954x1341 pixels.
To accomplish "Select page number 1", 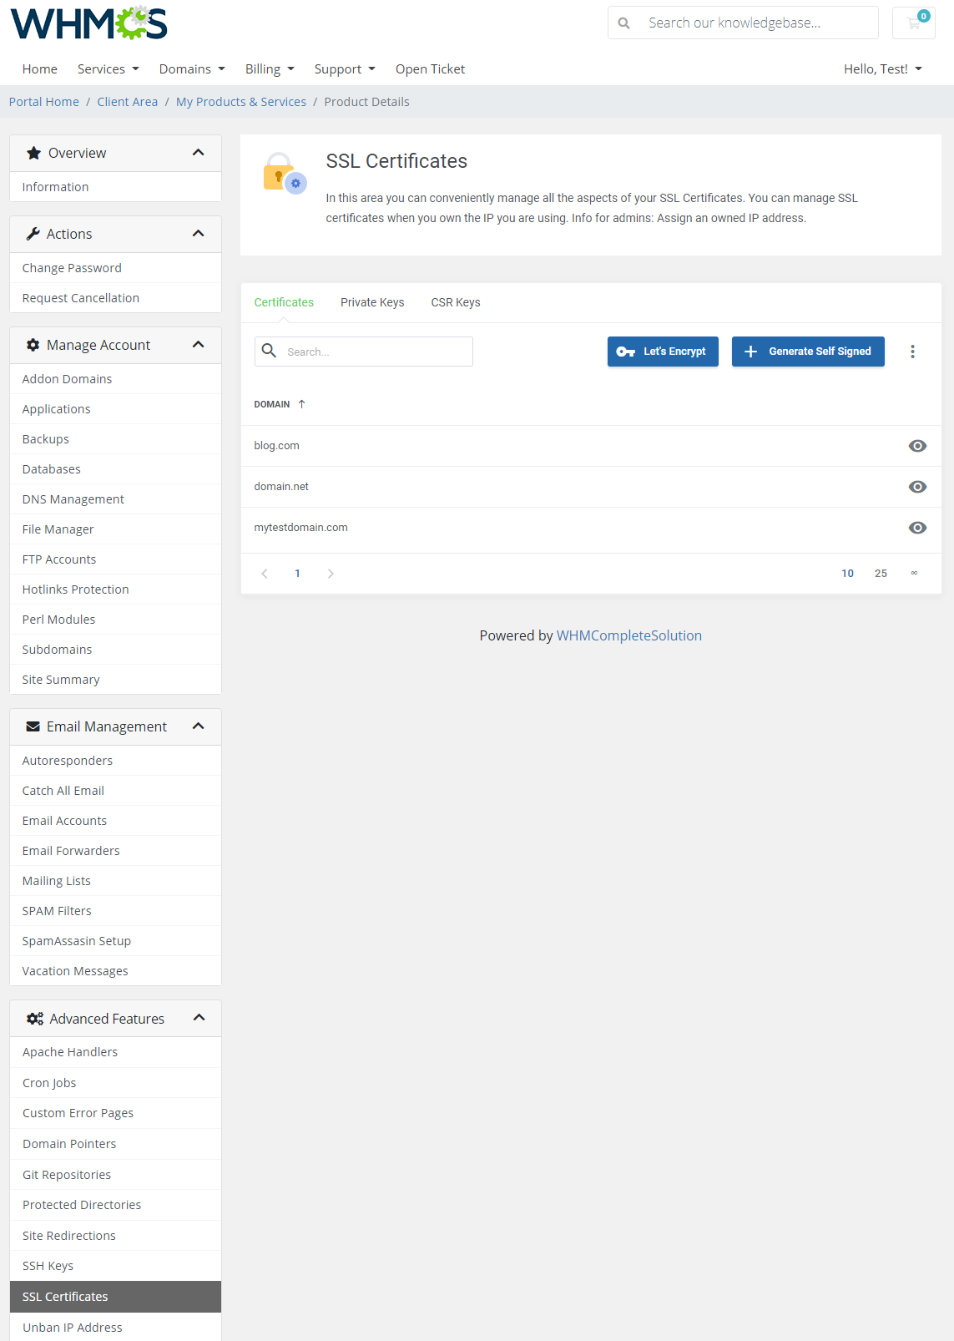I will (x=297, y=574).
